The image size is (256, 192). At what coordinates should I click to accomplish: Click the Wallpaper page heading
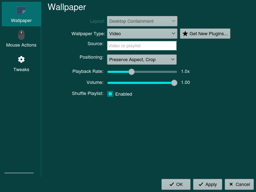67,7
